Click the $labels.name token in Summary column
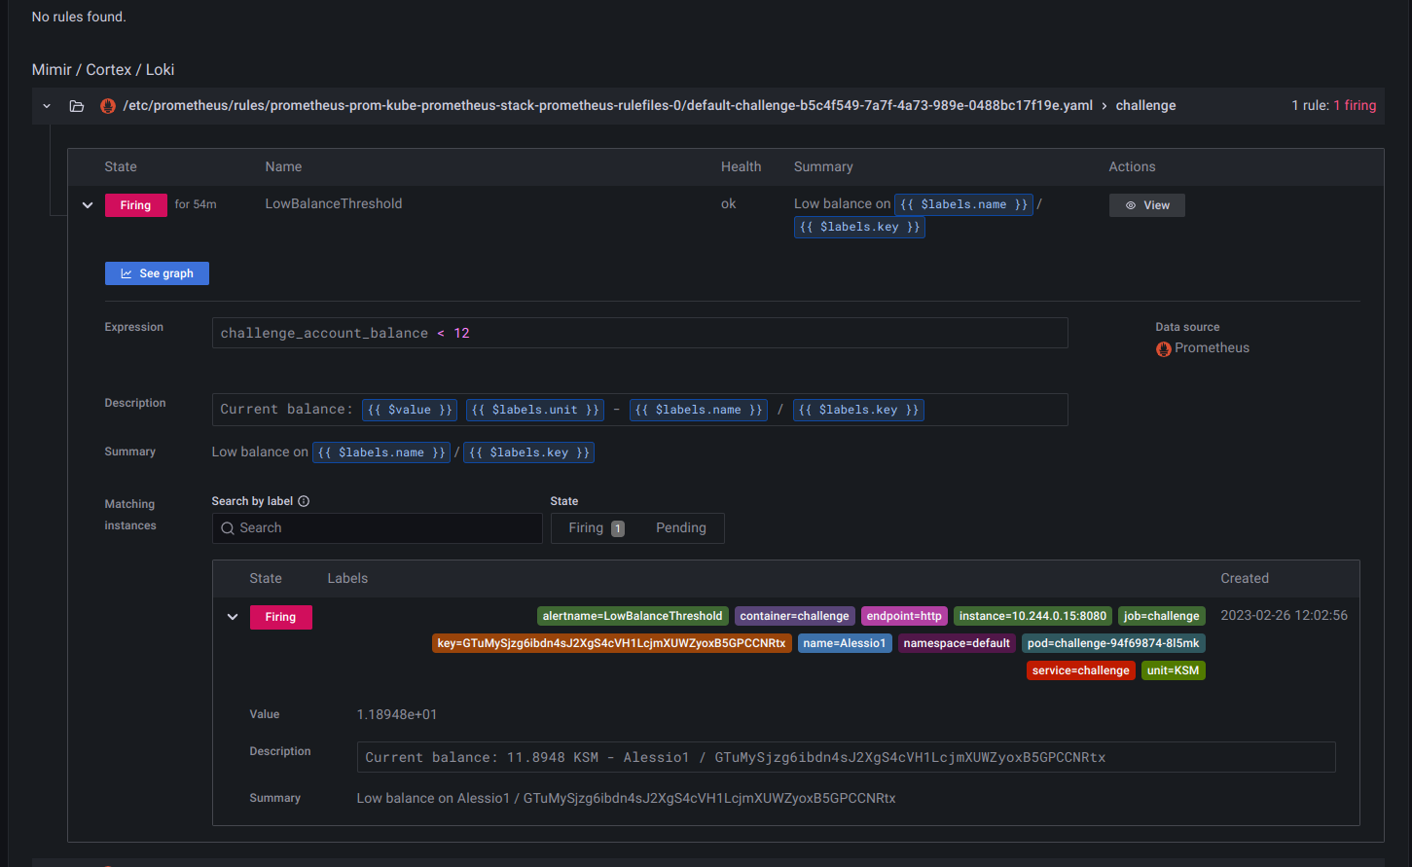 pyautogui.click(x=963, y=204)
